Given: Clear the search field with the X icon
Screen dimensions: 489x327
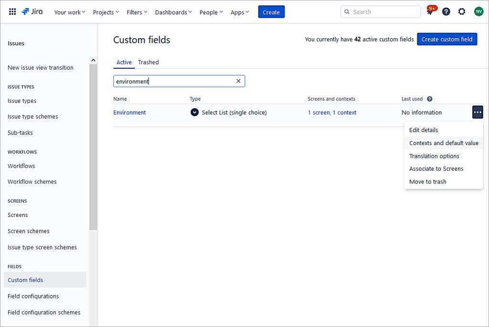Looking at the screenshot, I should [238, 81].
